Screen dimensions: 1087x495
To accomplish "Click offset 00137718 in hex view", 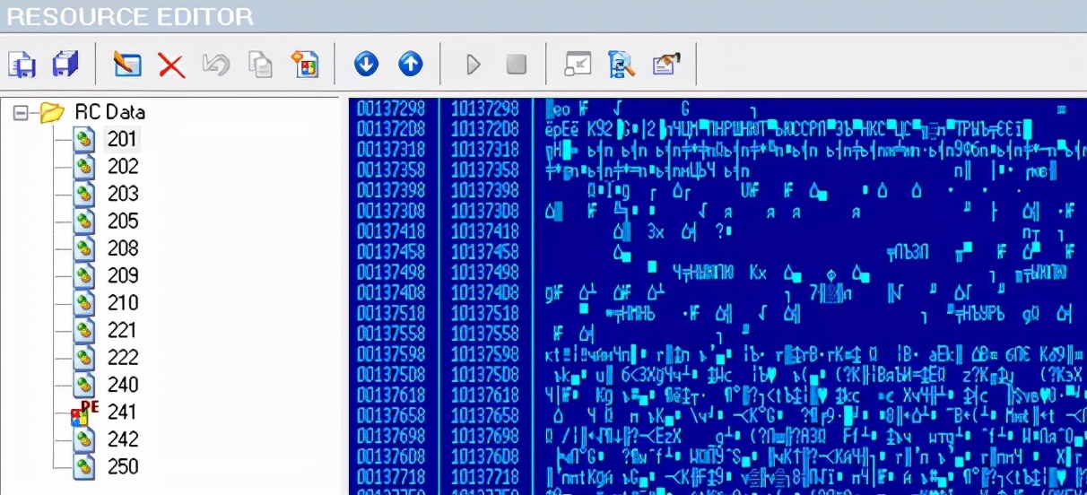I will 390,478.
